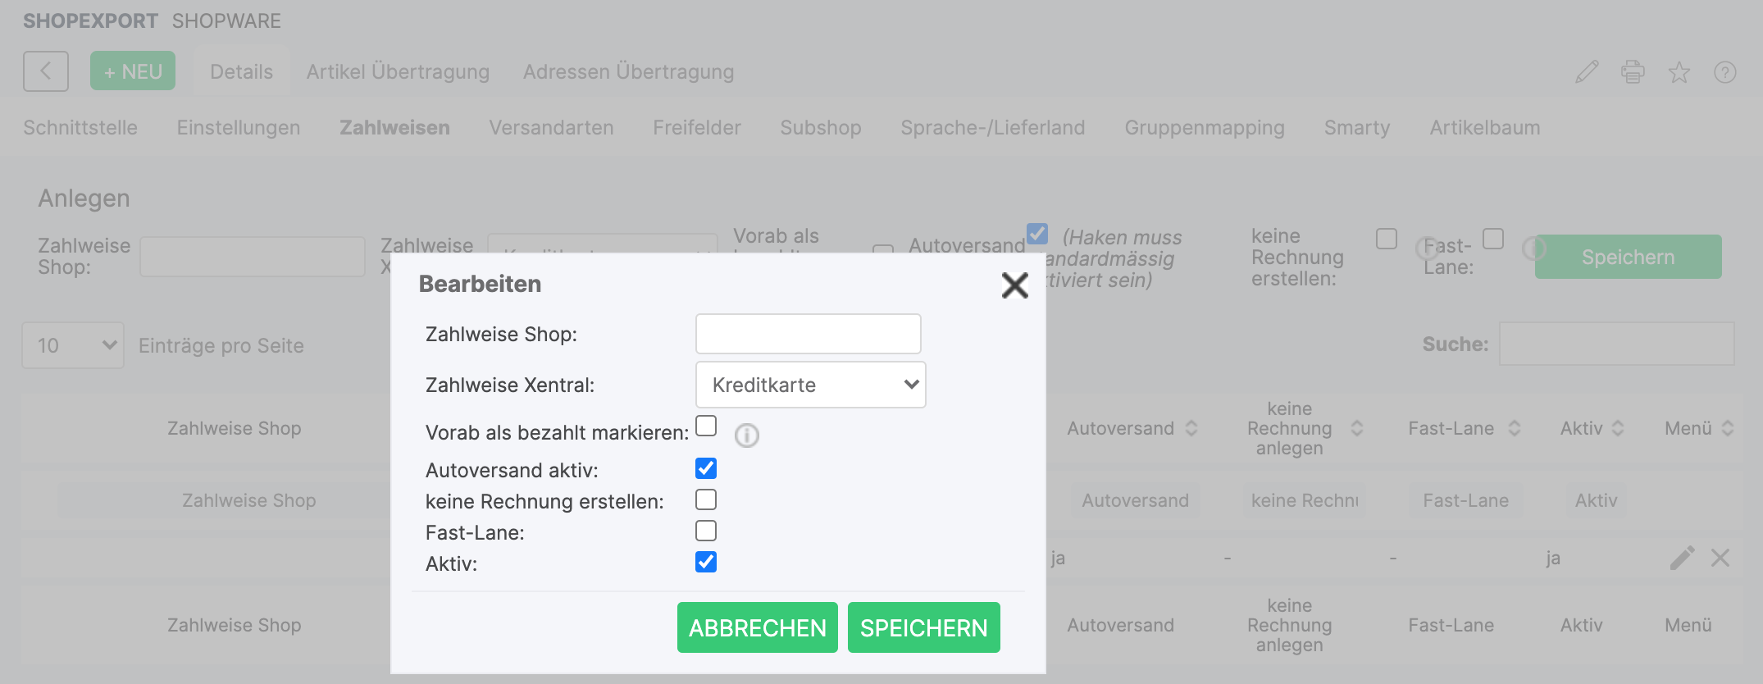Click the pencil icon in top toolbar

point(1587,72)
